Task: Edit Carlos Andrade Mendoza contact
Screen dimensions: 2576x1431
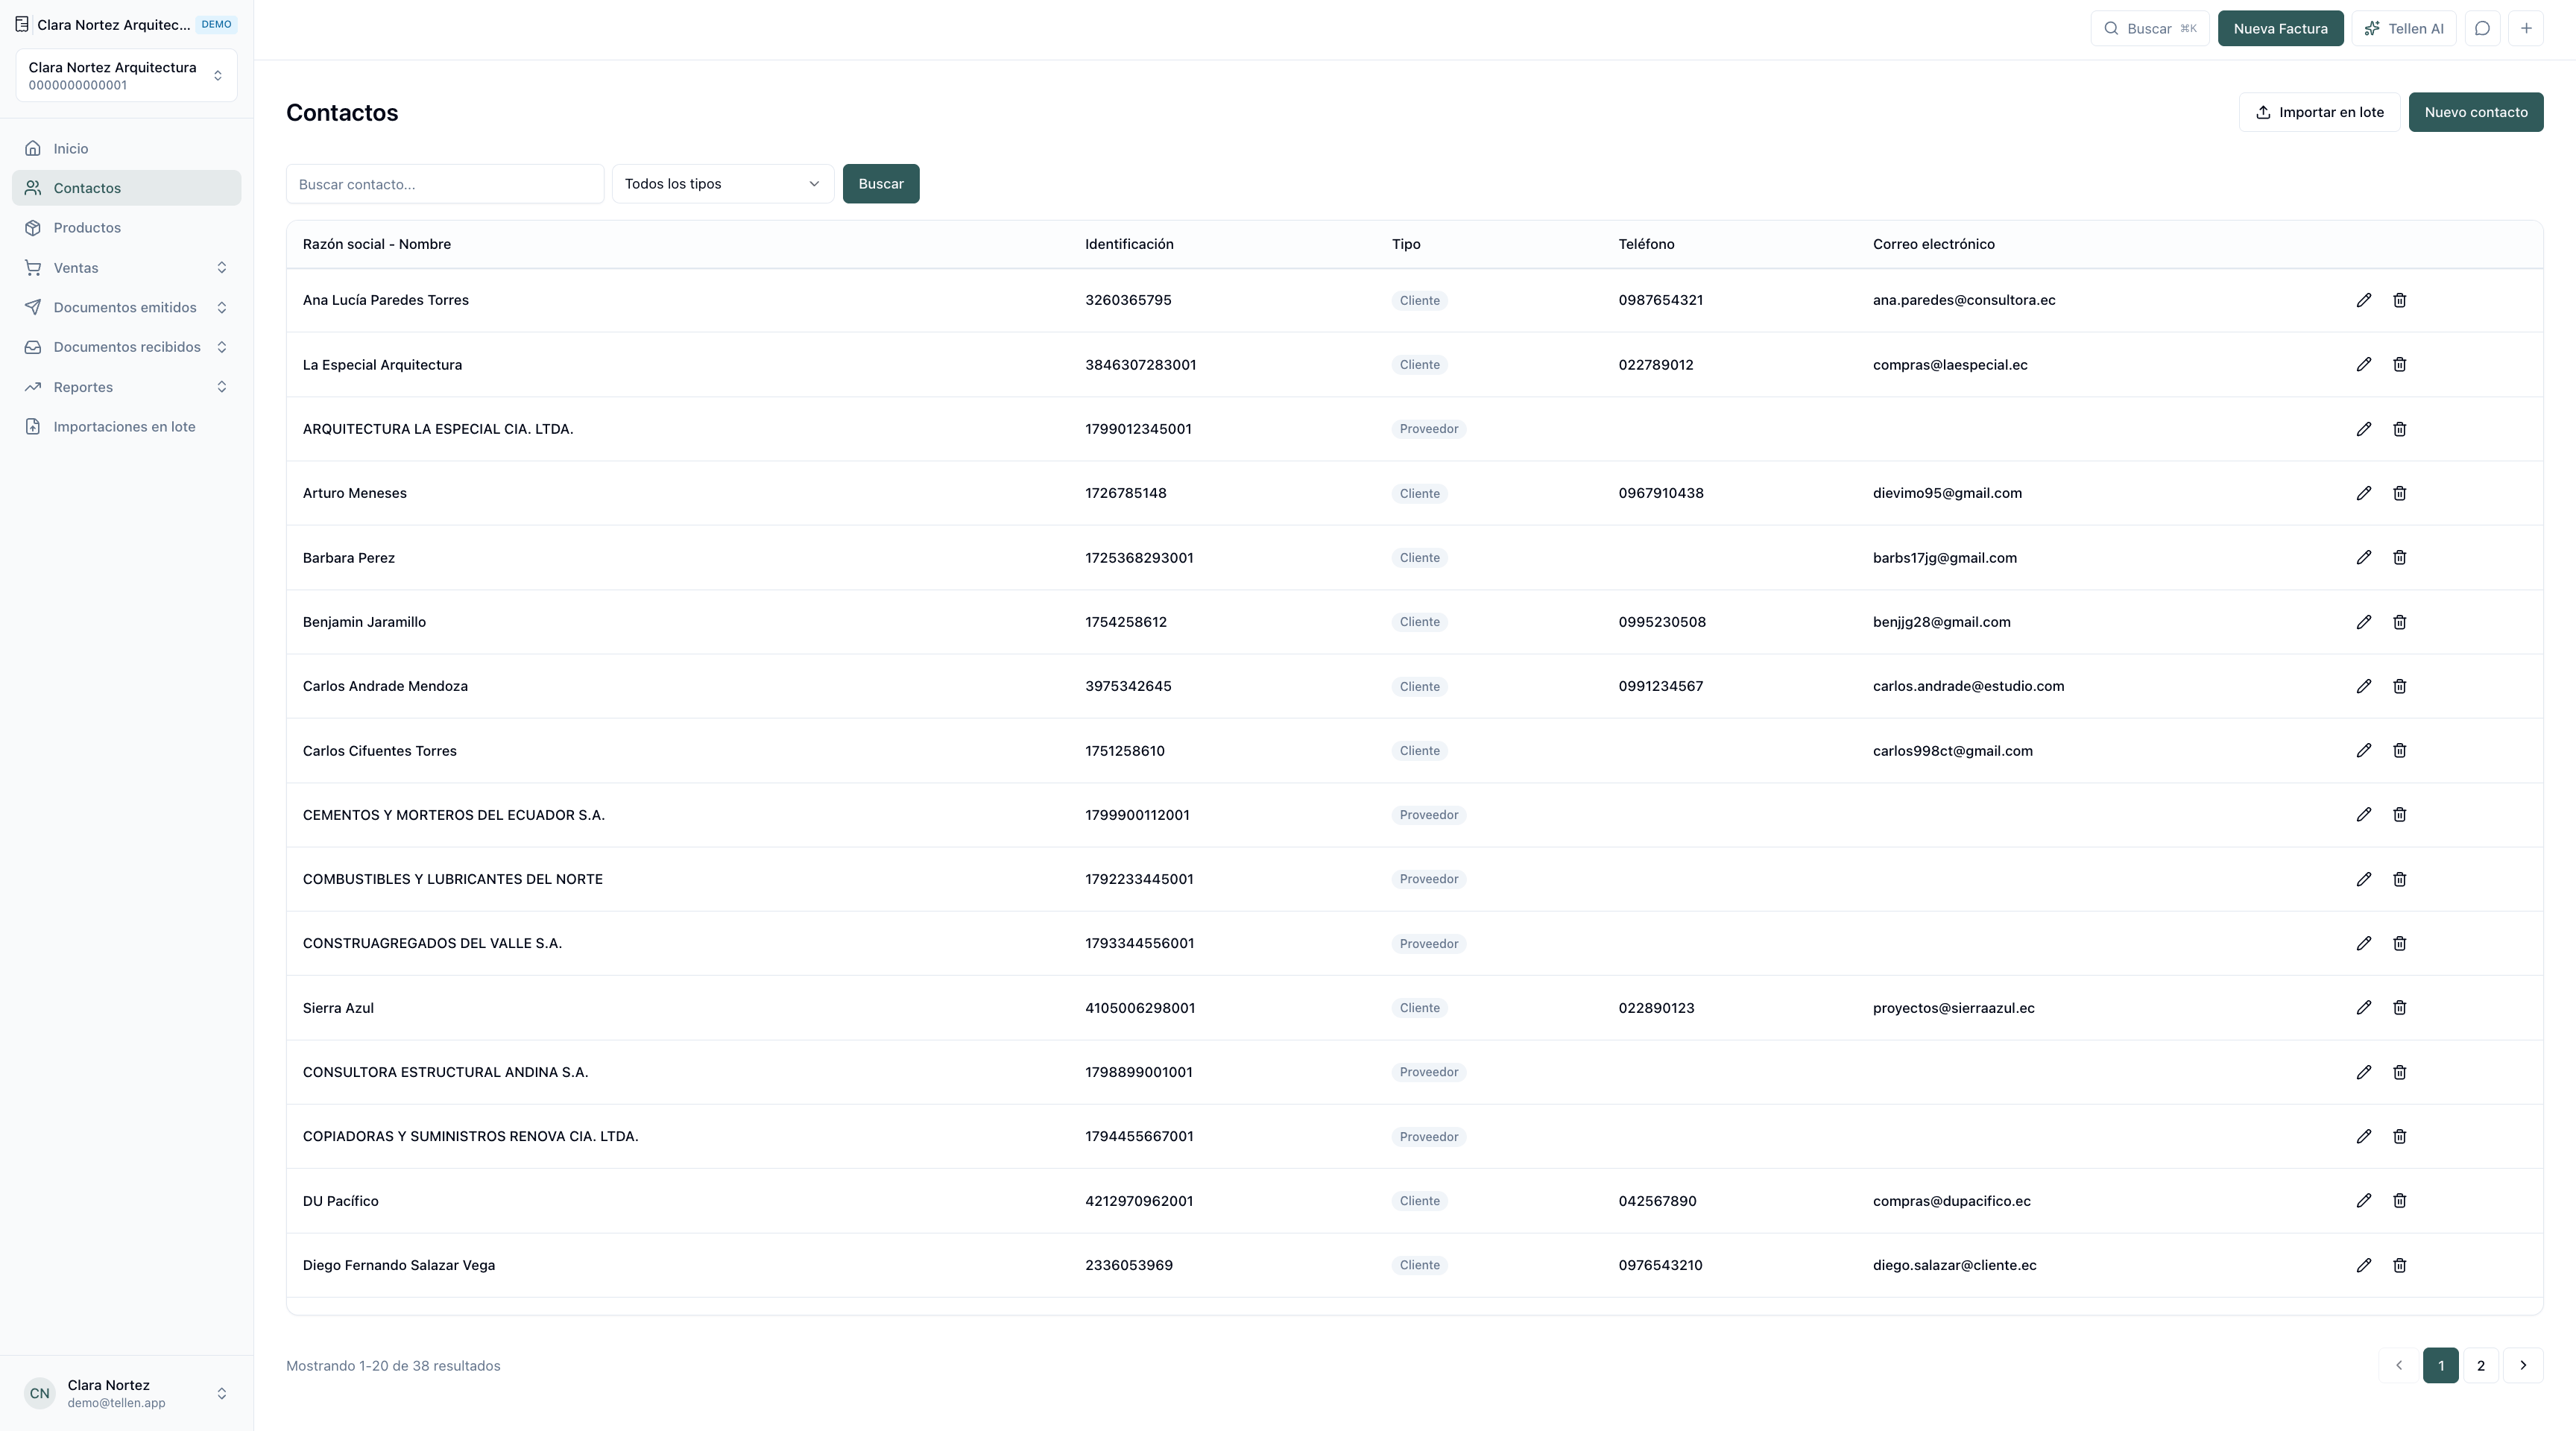Action: 2363,686
